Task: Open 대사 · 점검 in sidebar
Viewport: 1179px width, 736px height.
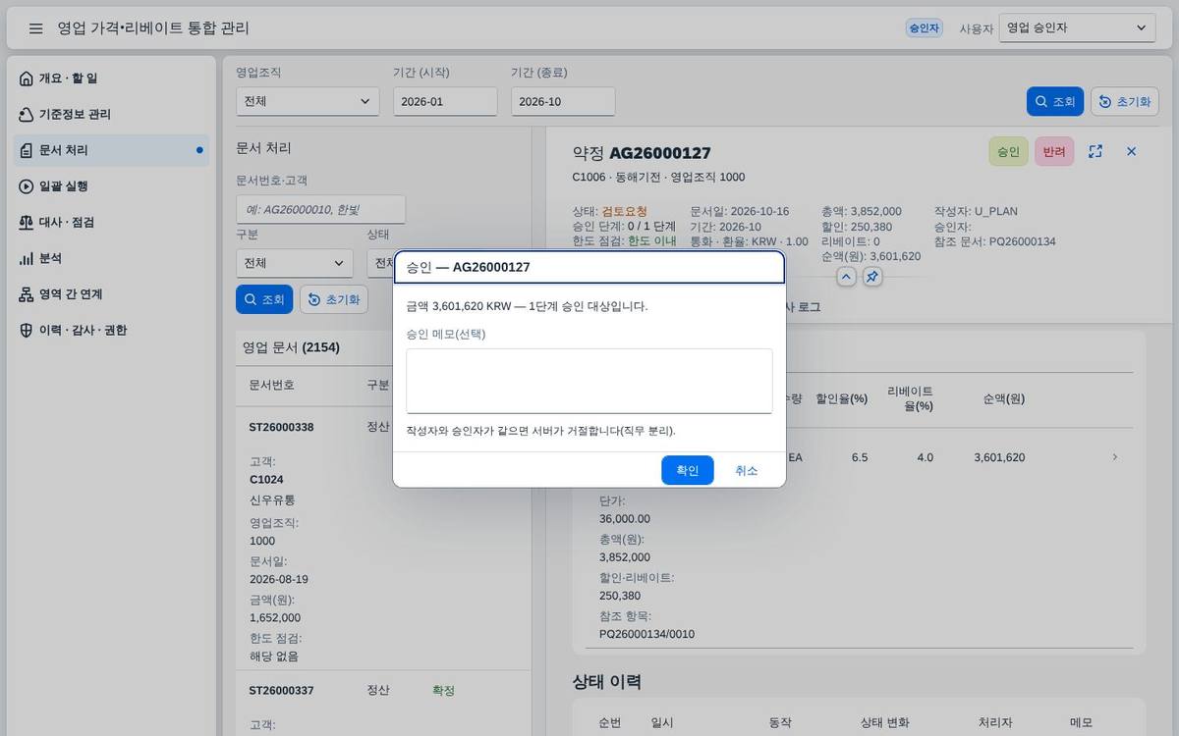Action: click(x=111, y=223)
